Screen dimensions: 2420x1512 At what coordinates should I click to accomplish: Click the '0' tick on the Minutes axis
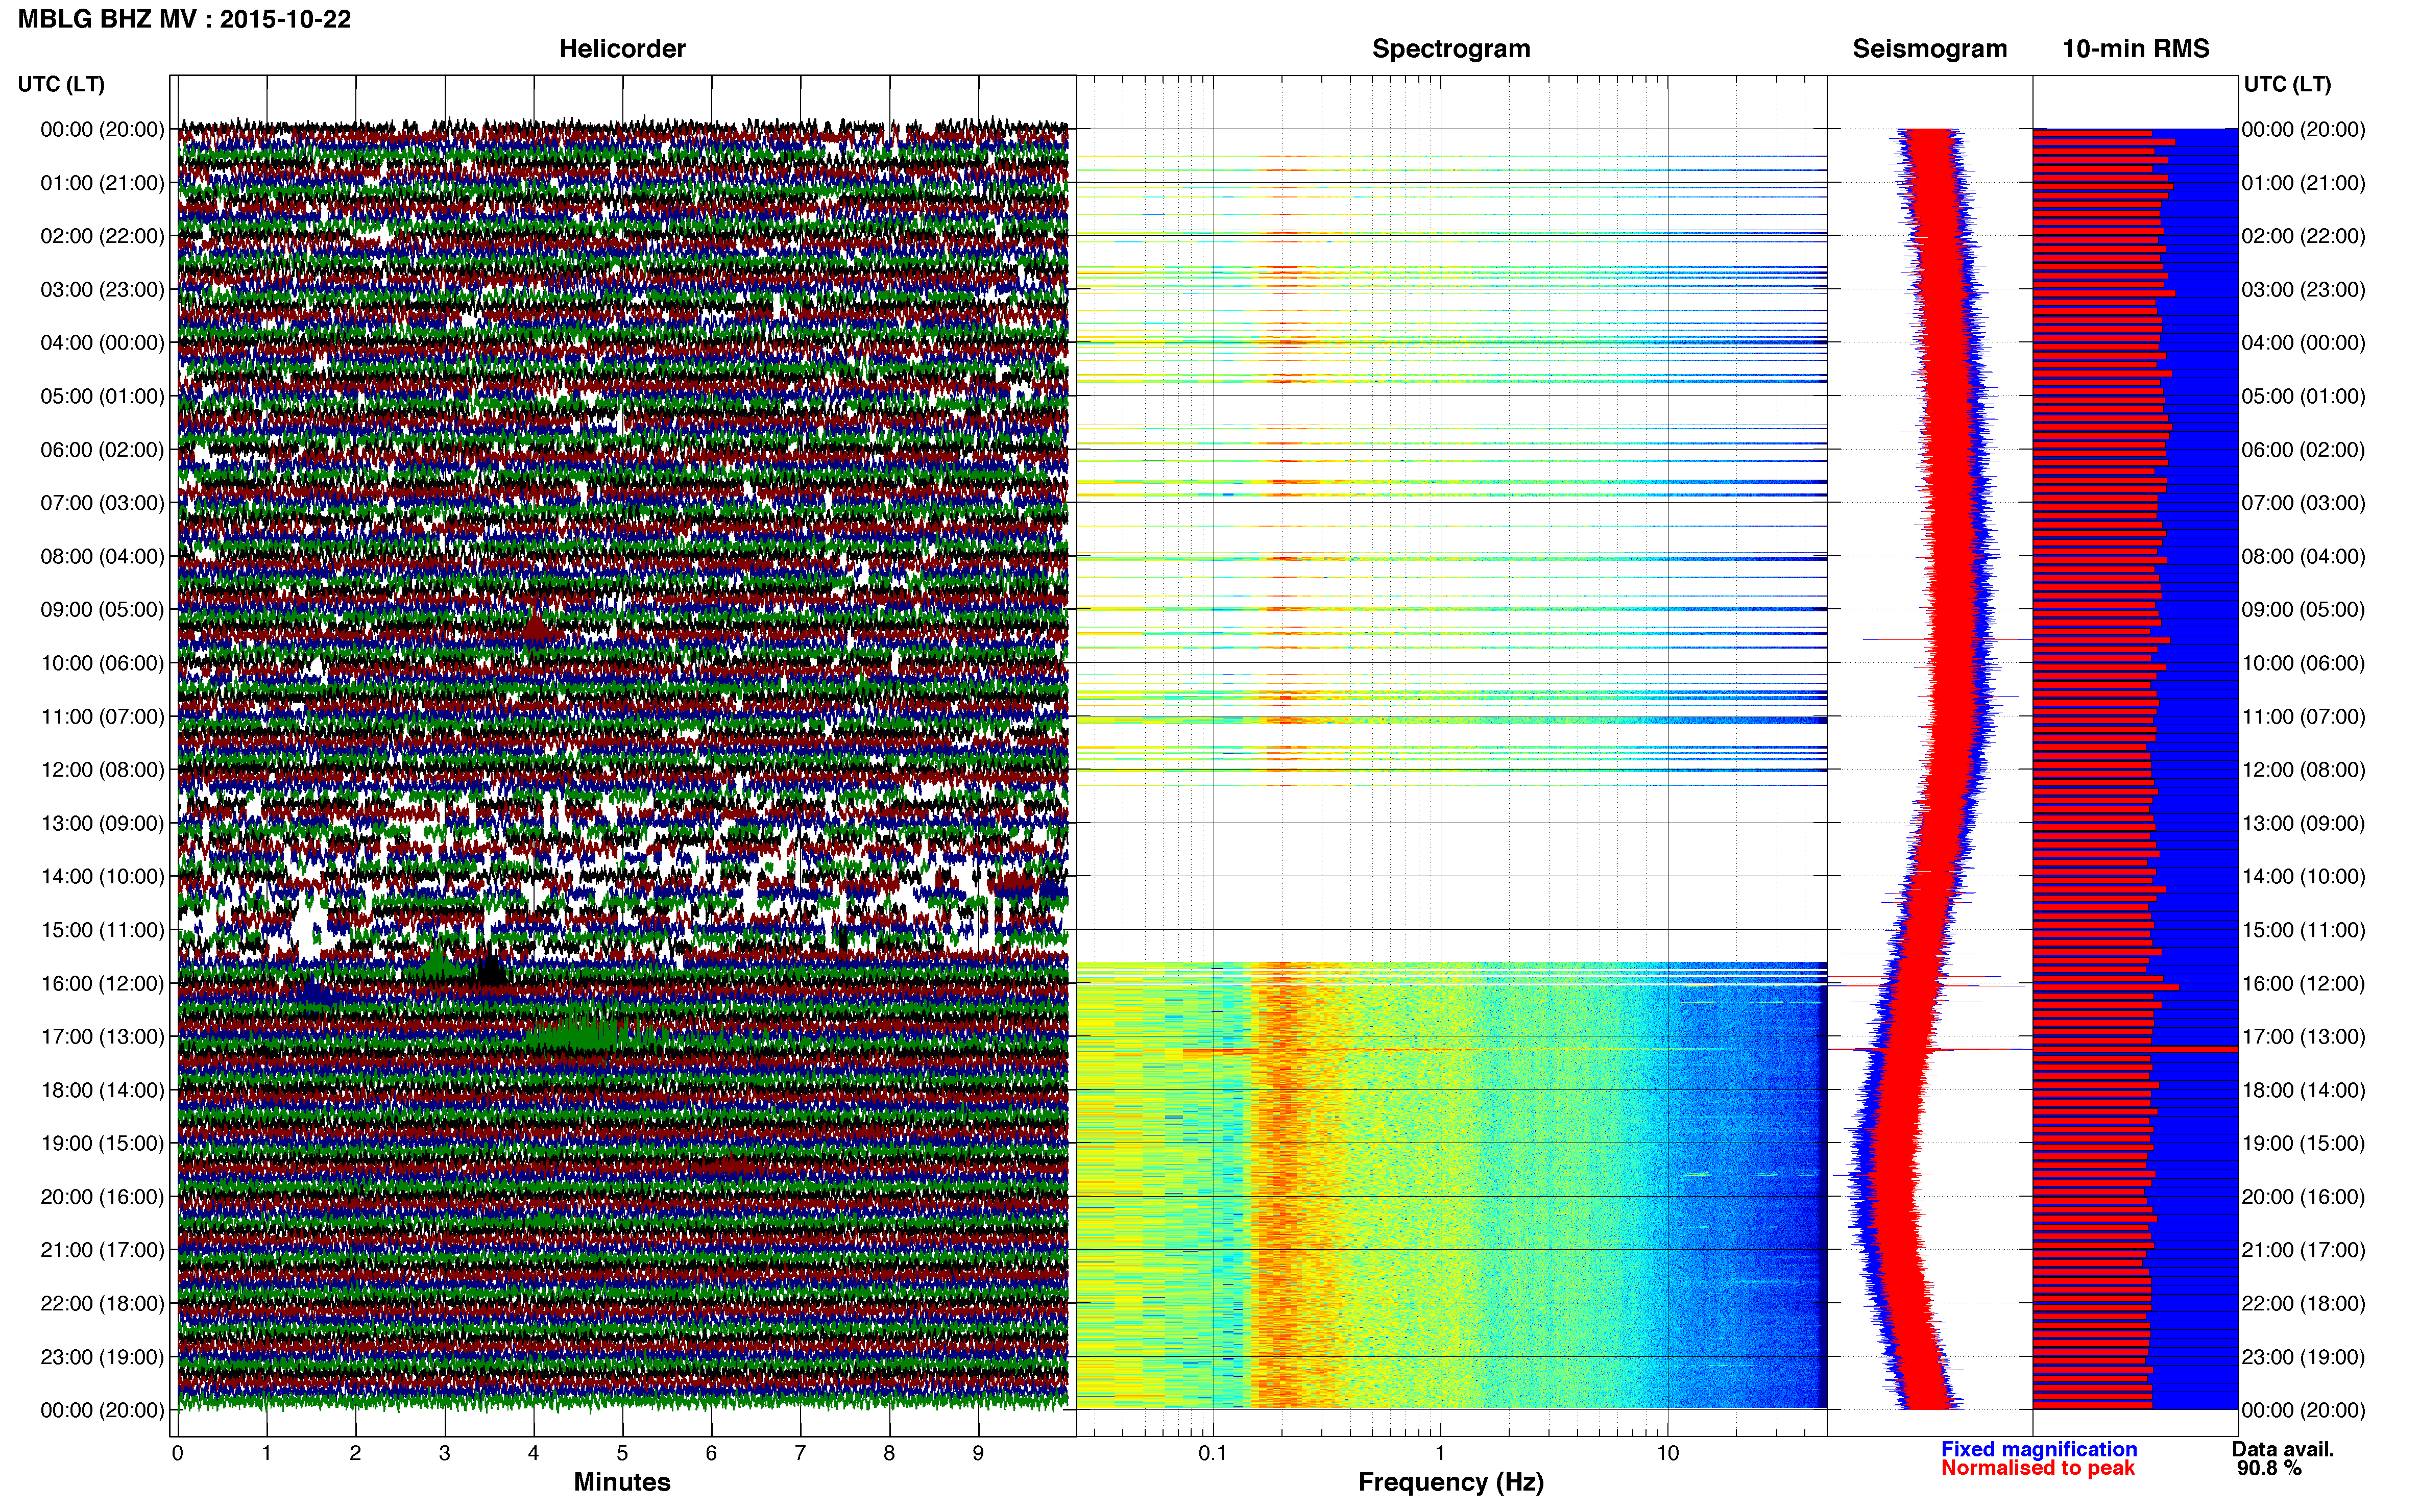click(177, 1453)
